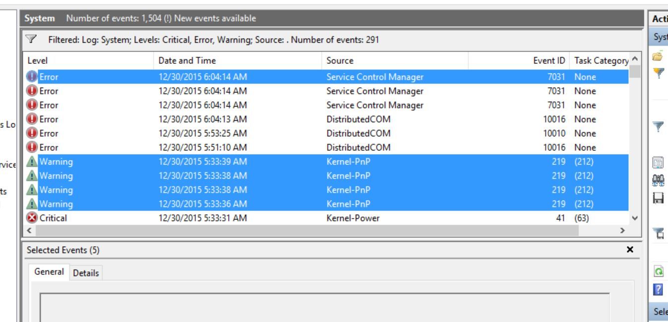
Task: Sort events by the Level column header
Action: click(x=88, y=61)
